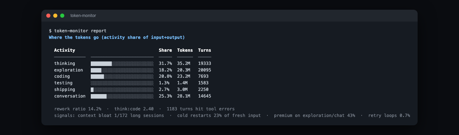Select the 'testing' activity label

coord(63,83)
